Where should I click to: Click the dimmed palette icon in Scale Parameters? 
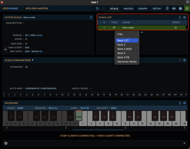[x=180, y=60]
